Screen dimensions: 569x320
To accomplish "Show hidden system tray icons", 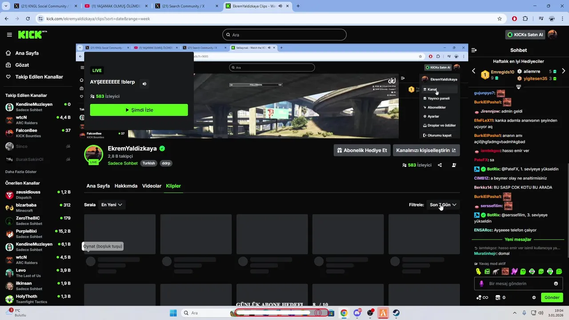I will [x=514, y=313].
